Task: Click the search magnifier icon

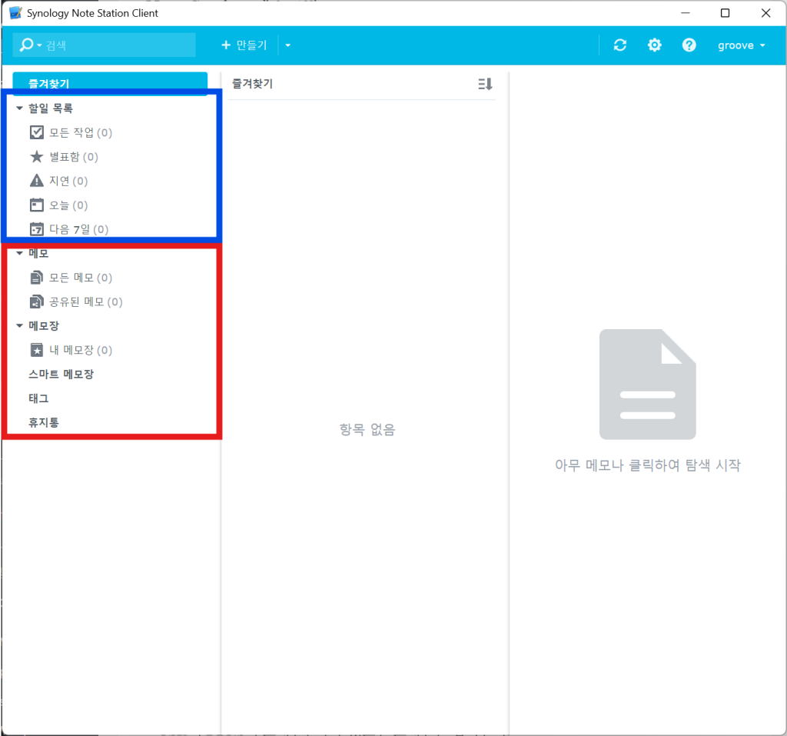Action: click(26, 45)
